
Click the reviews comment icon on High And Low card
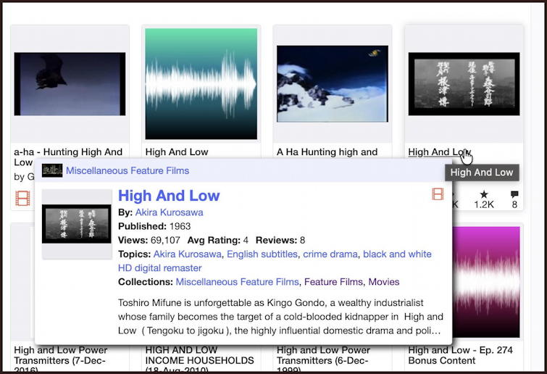(x=514, y=194)
